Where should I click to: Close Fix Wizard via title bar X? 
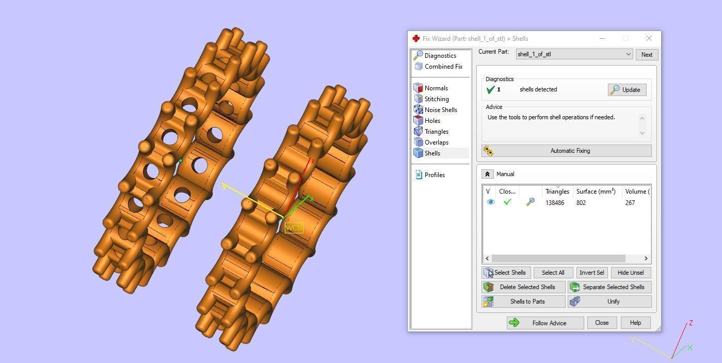click(649, 38)
